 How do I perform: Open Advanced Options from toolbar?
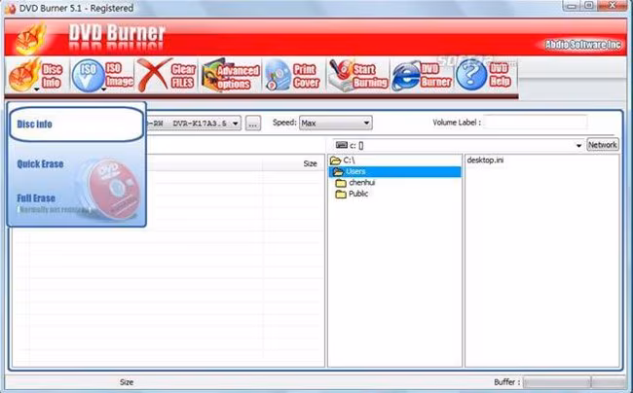(x=231, y=75)
